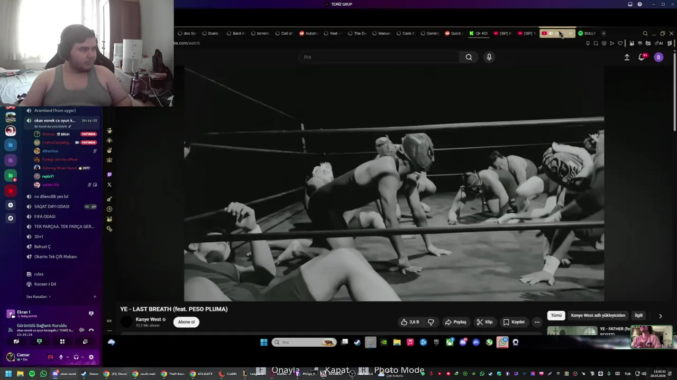Subscribe using the Abone ol button
677x380 pixels.
point(186,322)
